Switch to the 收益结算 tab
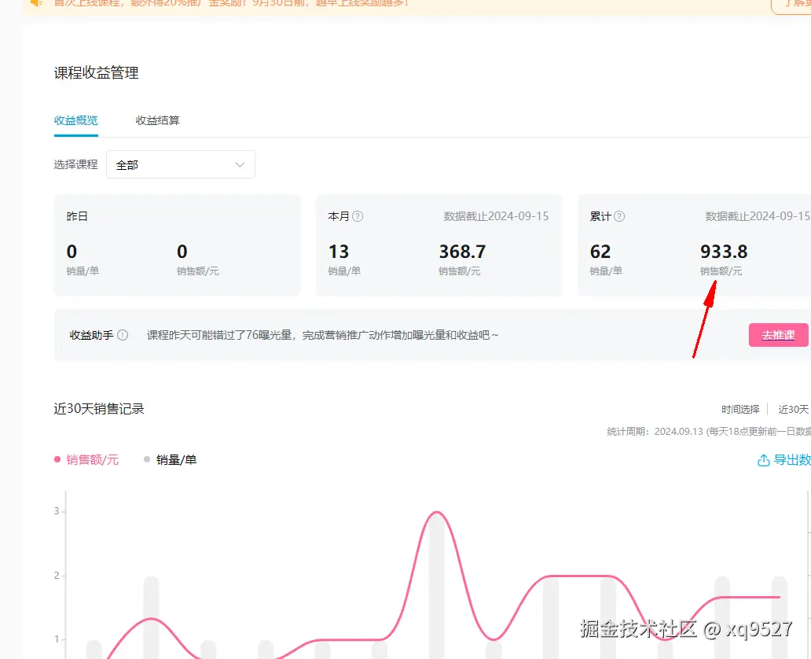Viewport: 811px width, 659px height. pyautogui.click(x=158, y=120)
